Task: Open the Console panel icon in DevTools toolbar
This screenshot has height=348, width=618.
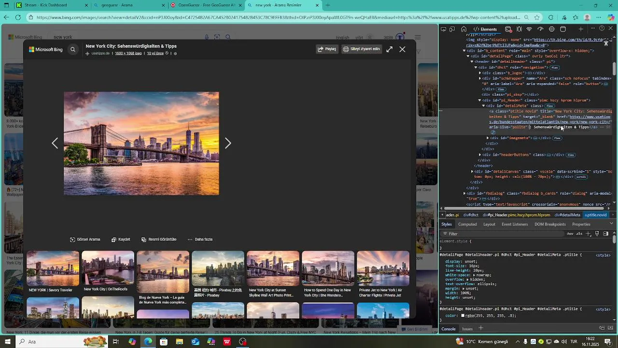Action: click(x=508, y=29)
